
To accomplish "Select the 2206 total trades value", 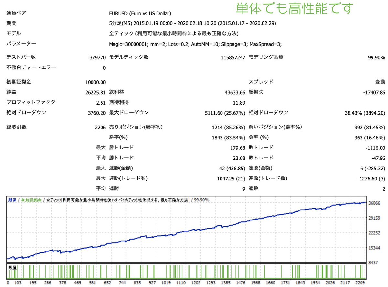I will 100,128.
